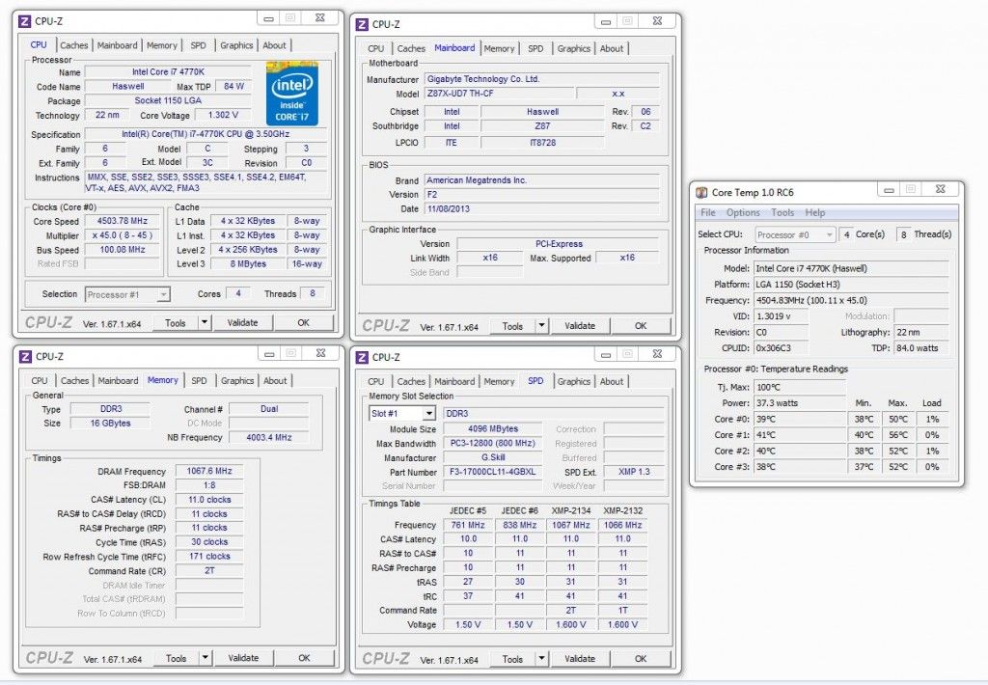Image resolution: width=988 pixels, height=685 pixels.
Task: Click the CPU-Z title icon in the Processor window
Action: point(24,21)
